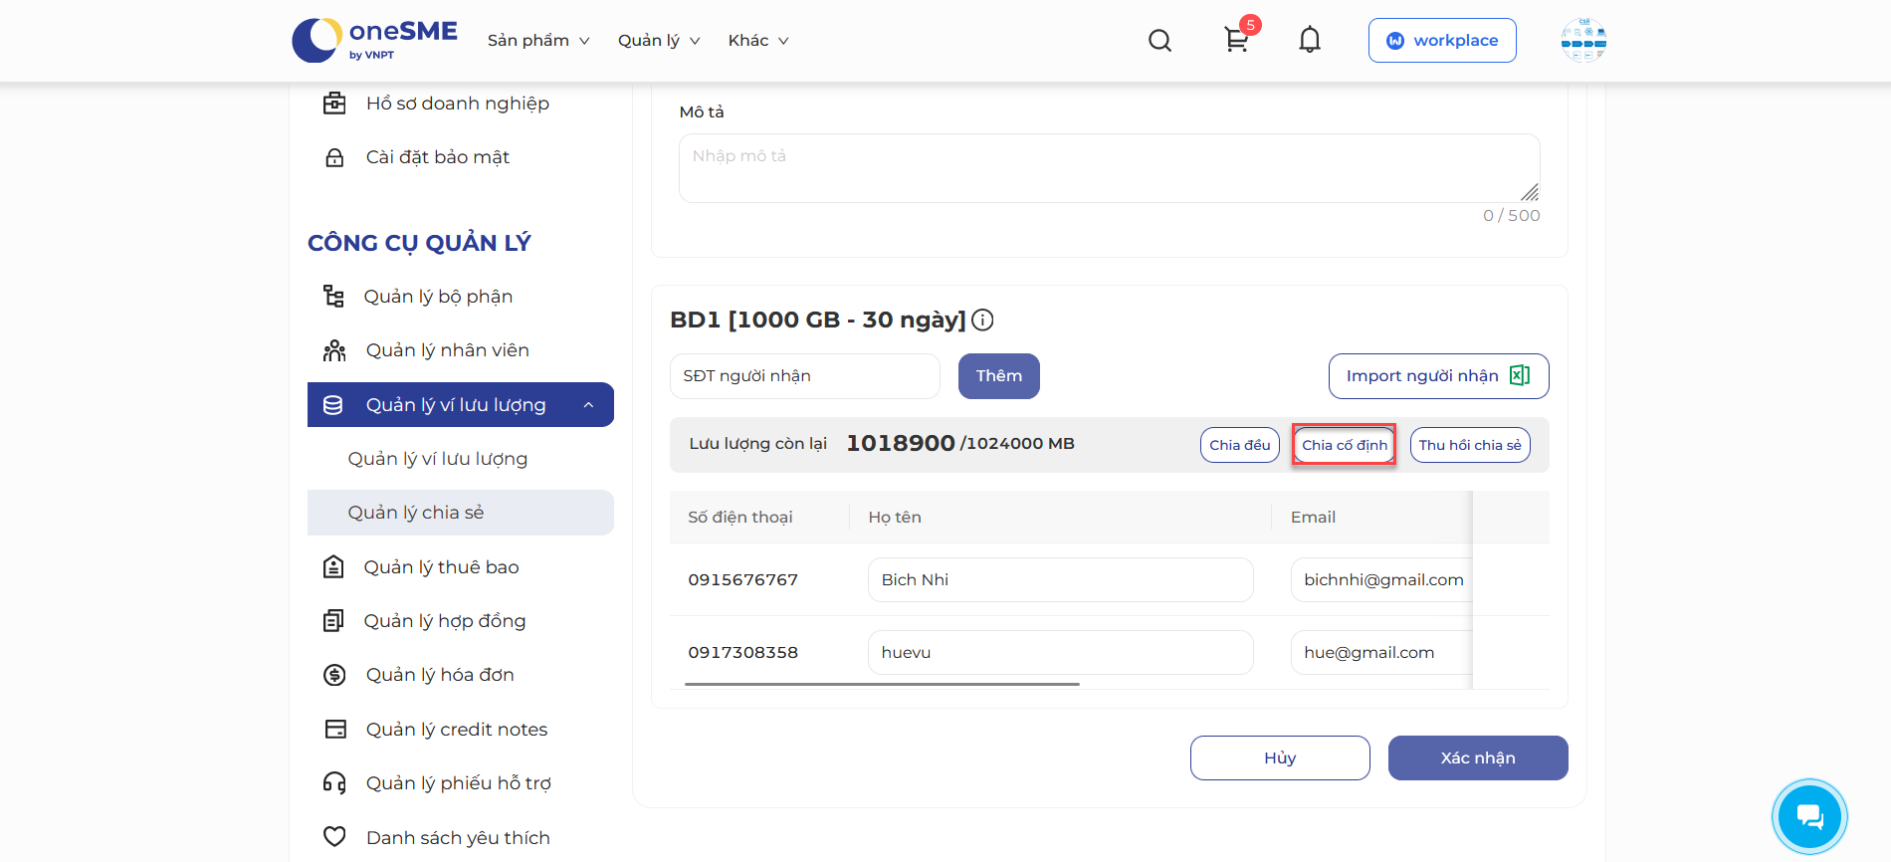This screenshot has width=1891, height=862.
Task: Expand the Sản phẩm dropdown menu
Action: 538,41
